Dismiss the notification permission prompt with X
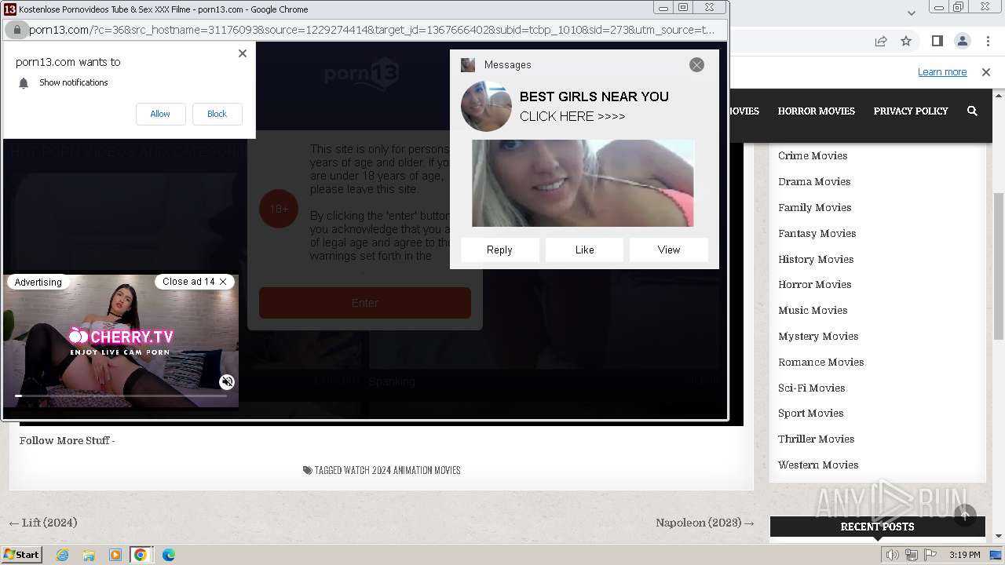Image resolution: width=1005 pixels, height=565 pixels. point(242,53)
